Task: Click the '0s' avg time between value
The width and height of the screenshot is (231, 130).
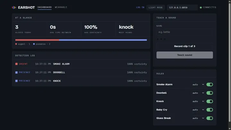Action: [53, 27]
